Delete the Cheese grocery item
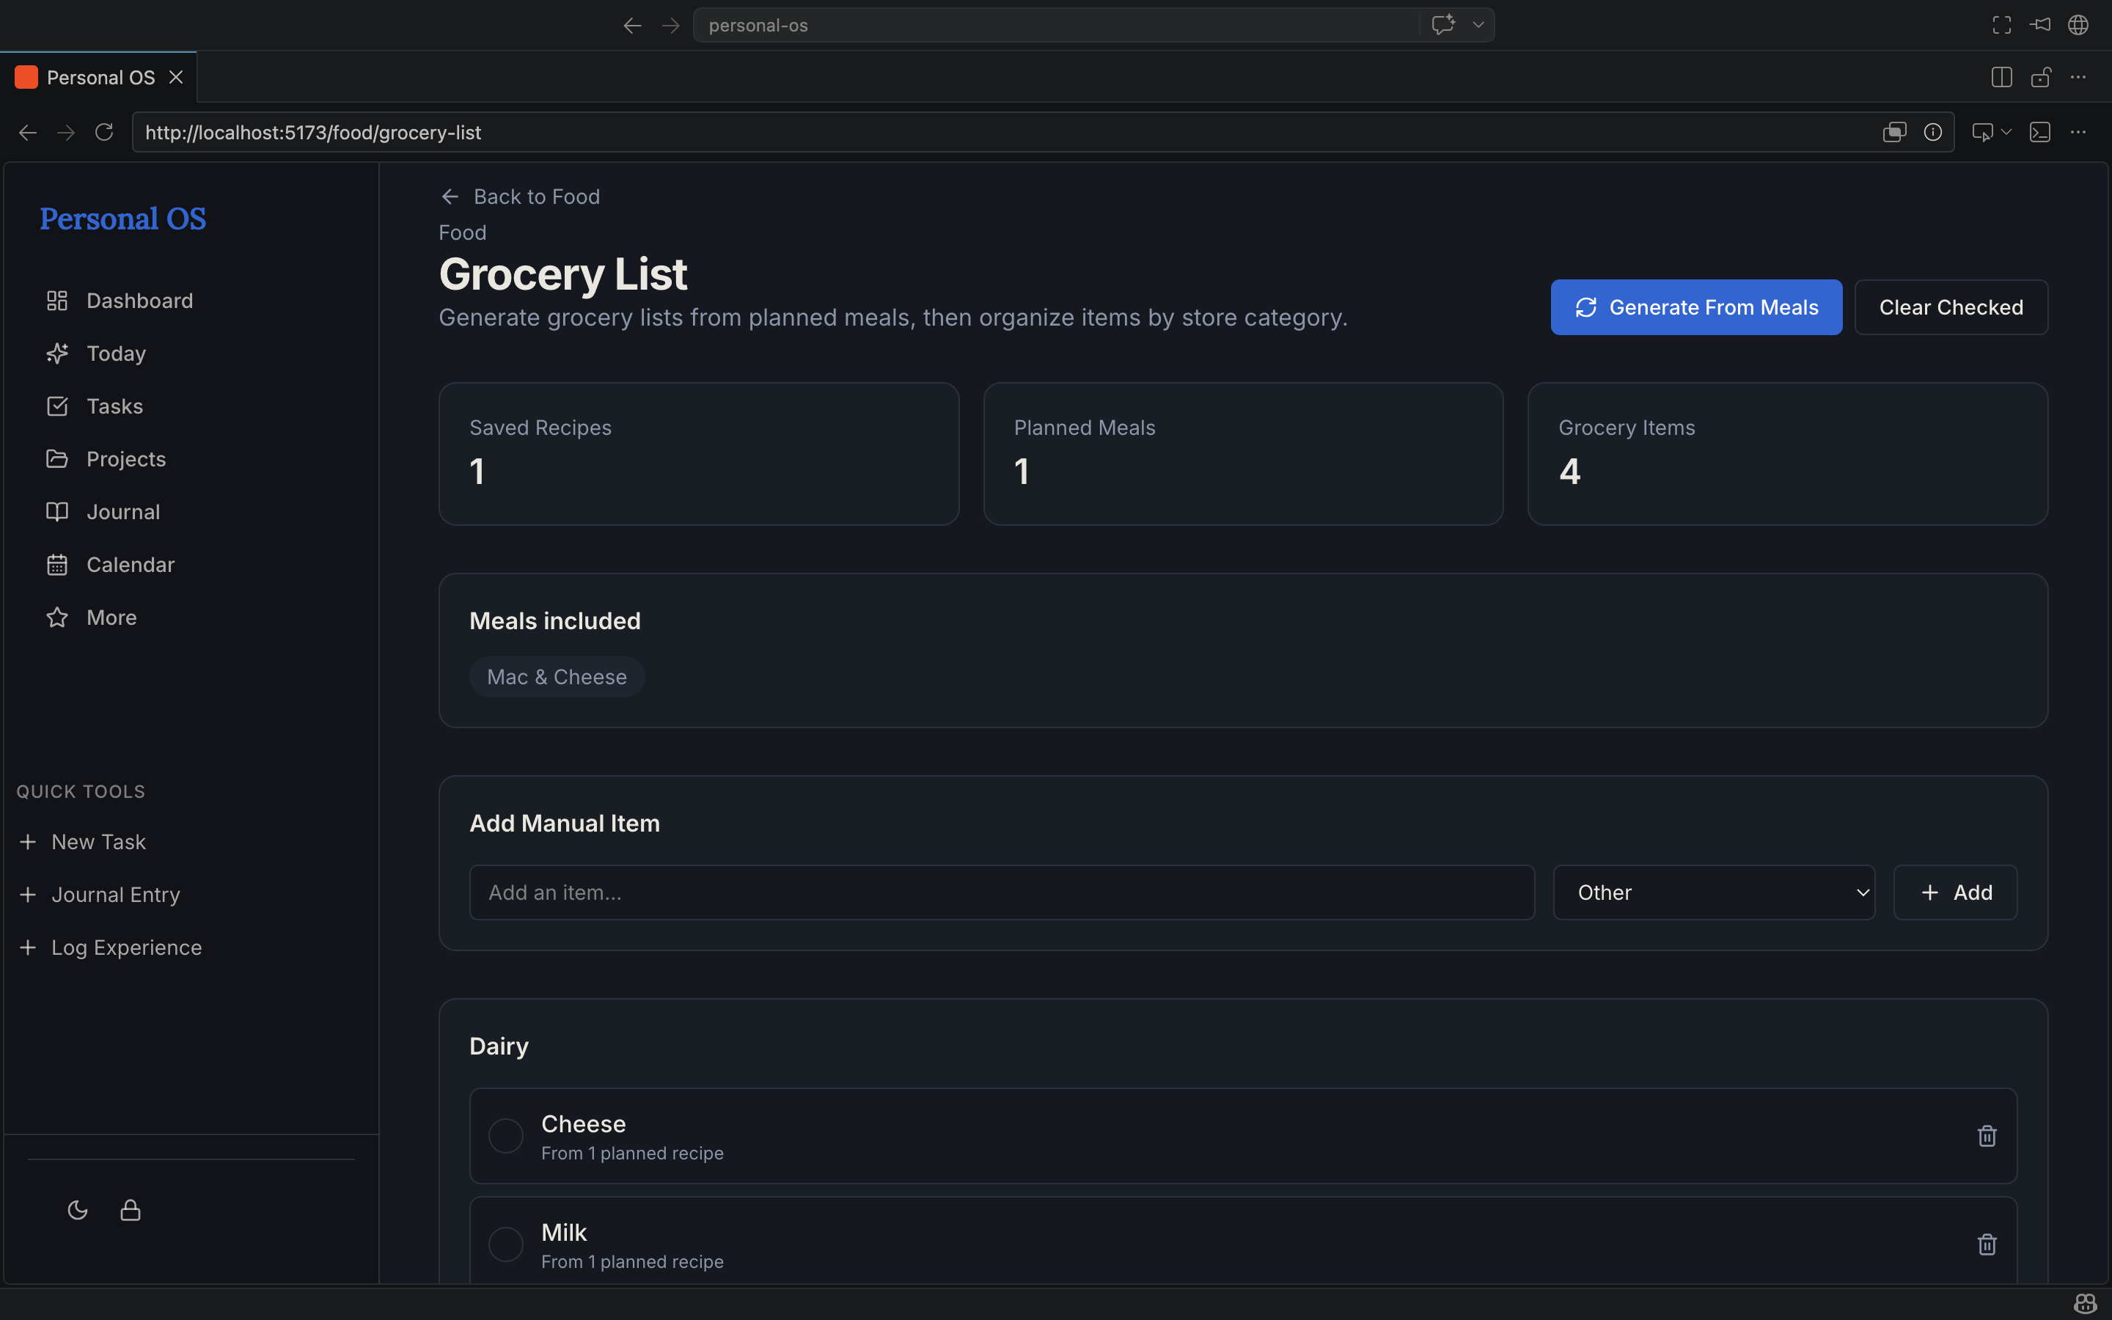 (x=1987, y=1136)
